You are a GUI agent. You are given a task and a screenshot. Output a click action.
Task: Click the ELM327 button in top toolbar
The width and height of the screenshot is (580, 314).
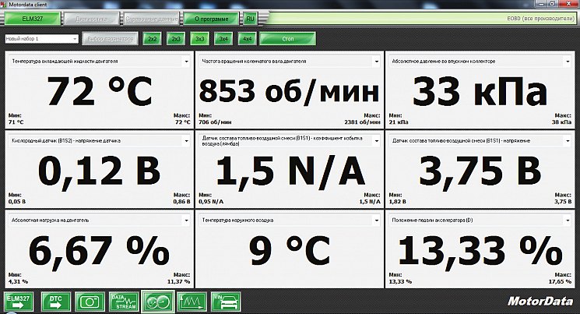coord(32,19)
